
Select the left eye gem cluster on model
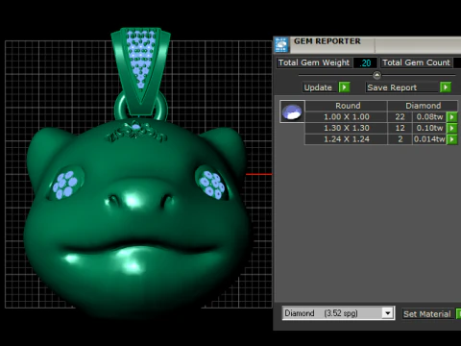[x=65, y=185]
